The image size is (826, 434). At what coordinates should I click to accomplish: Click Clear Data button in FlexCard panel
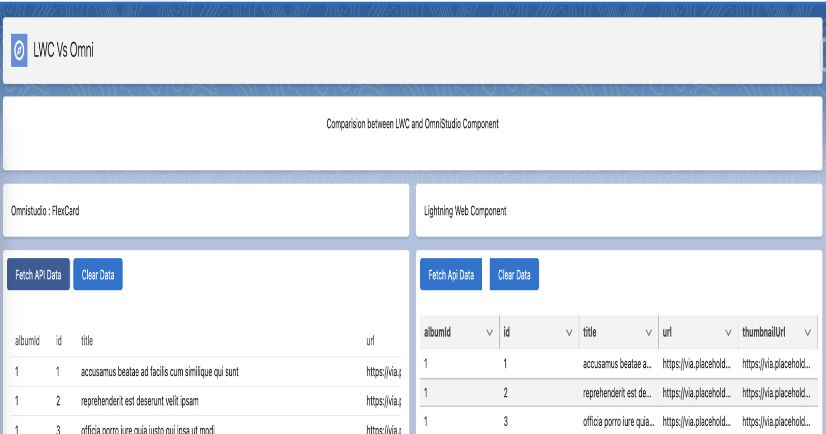tap(98, 274)
